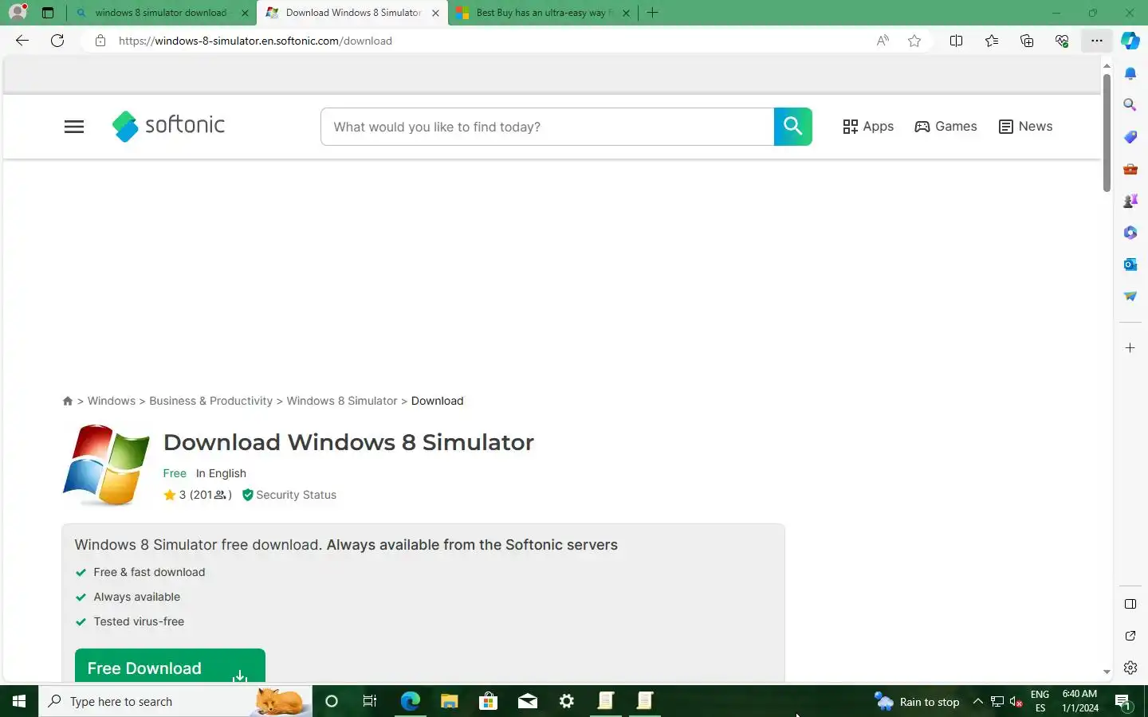The width and height of the screenshot is (1148, 717).
Task: Open Copilot icon in toolbar
Action: tap(1130, 41)
